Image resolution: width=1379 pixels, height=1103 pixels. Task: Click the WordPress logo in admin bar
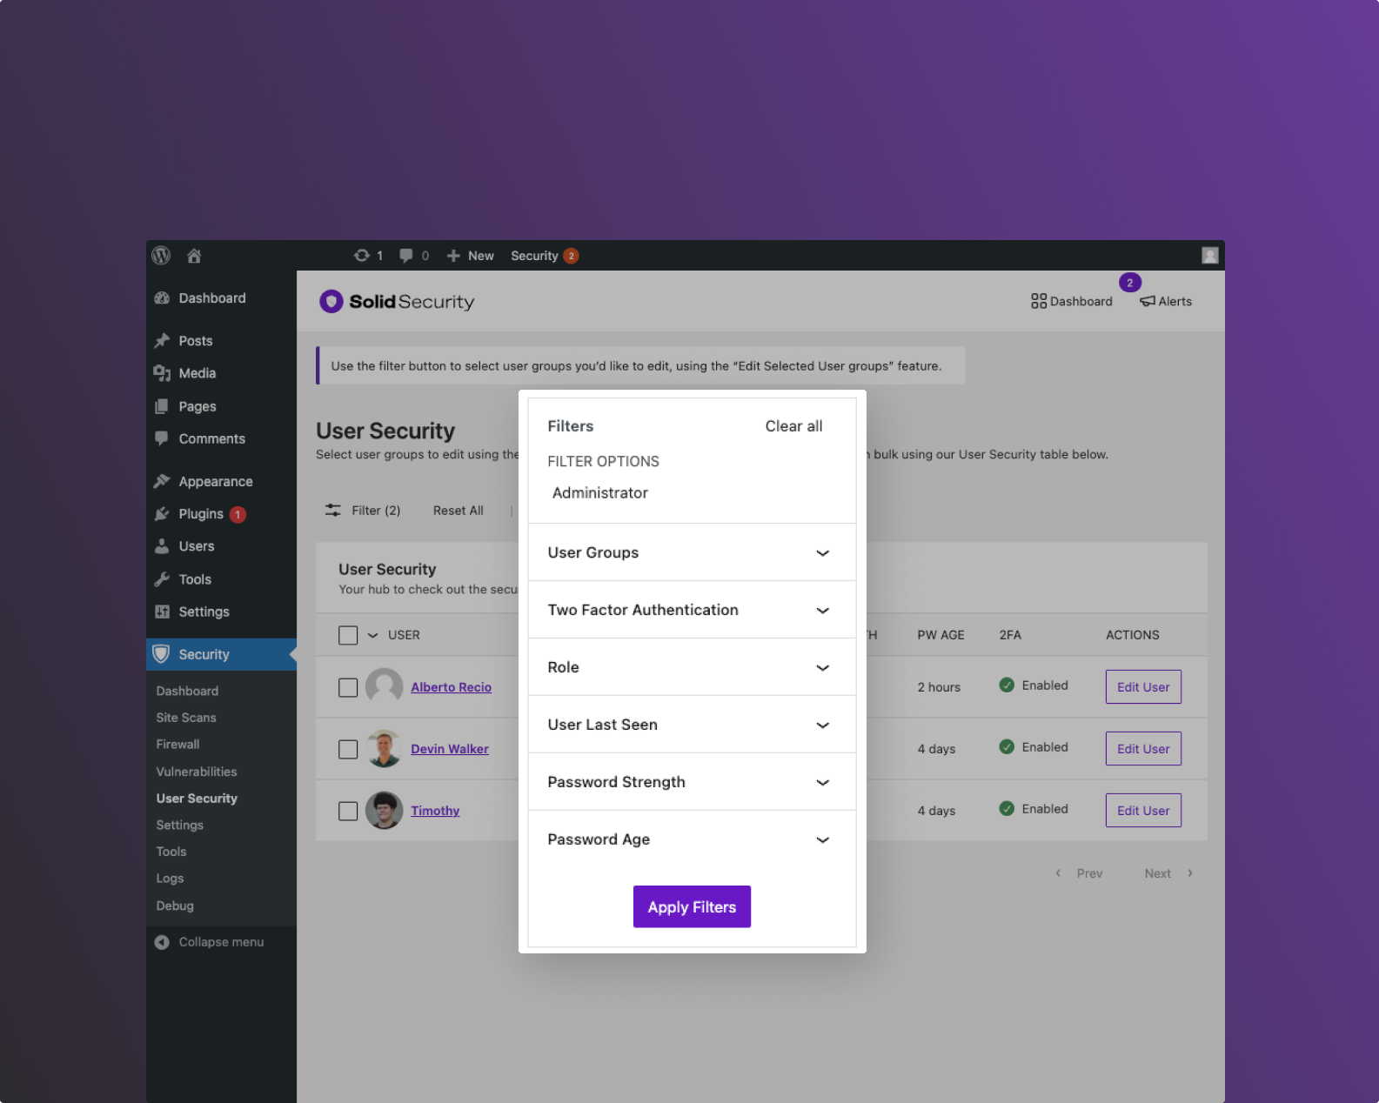[x=161, y=256]
